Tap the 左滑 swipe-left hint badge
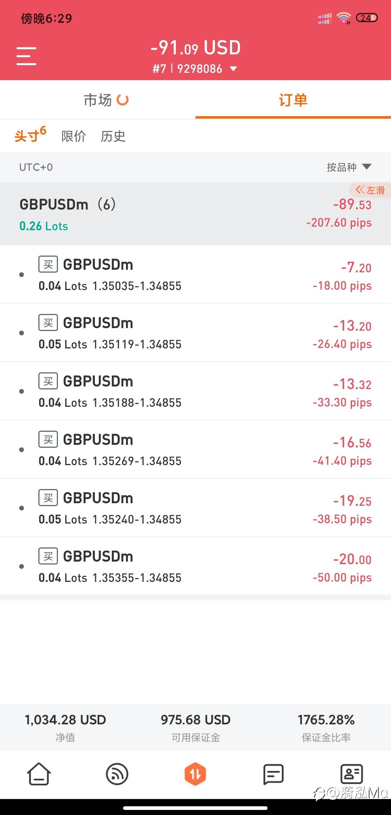 pyautogui.click(x=370, y=190)
